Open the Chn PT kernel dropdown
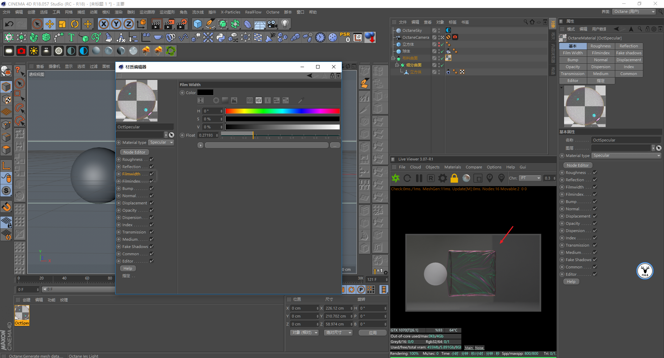Image resolution: width=664 pixels, height=358 pixels. [x=530, y=178]
